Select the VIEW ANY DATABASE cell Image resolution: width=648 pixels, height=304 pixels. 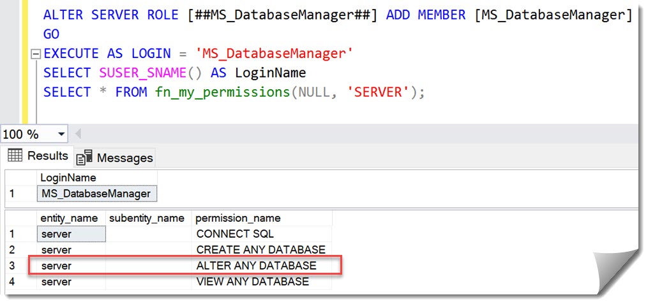[x=252, y=282]
